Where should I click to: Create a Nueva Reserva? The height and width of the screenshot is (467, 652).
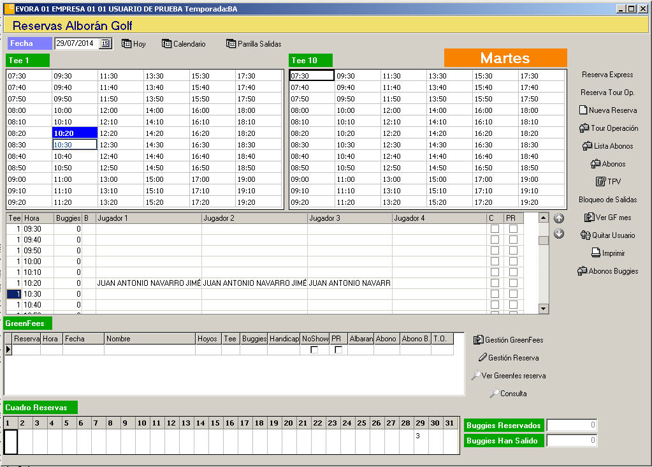click(607, 110)
